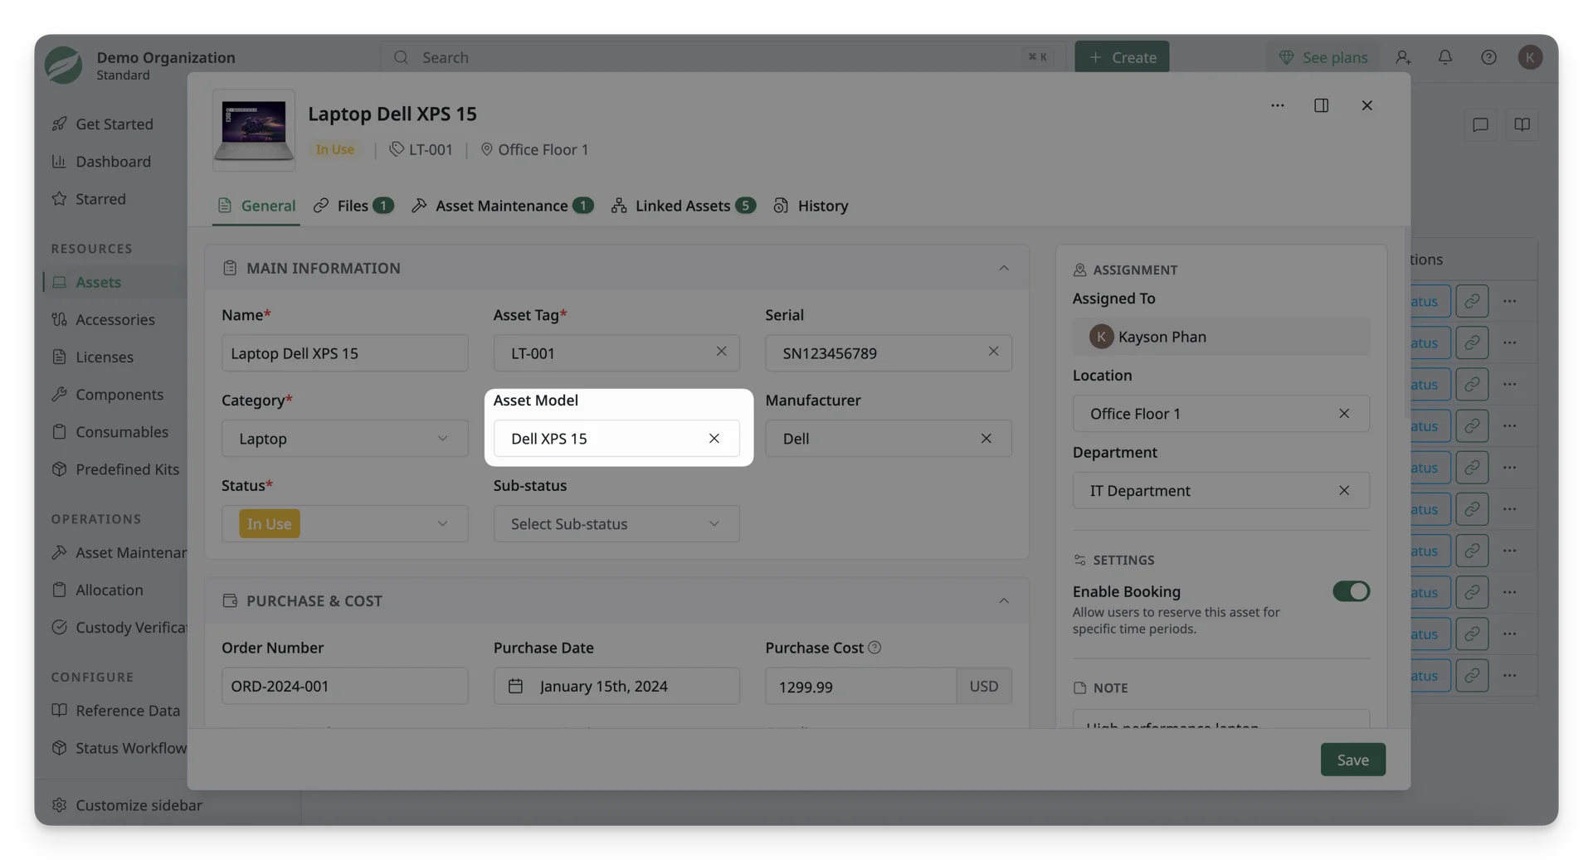This screenshot has height=860, width=1593.
Task: Open the Select Sub-status dropdown
Action: click(616, 523)
